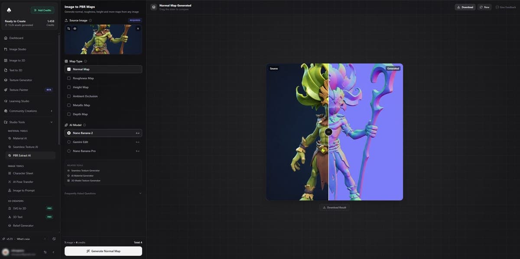Check the Depth Map checkbox
The image size is (520, 259).
click(69, 114)
